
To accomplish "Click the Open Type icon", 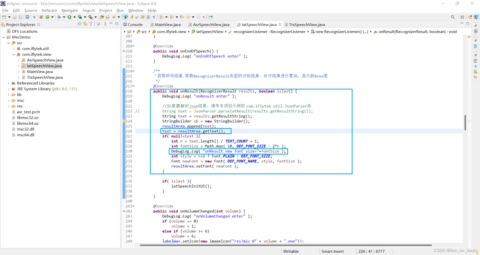I will 102,17.
